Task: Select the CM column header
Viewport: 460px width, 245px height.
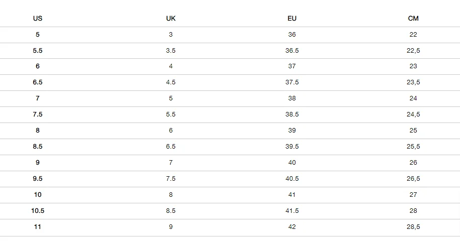Action: tap(413, 19)
